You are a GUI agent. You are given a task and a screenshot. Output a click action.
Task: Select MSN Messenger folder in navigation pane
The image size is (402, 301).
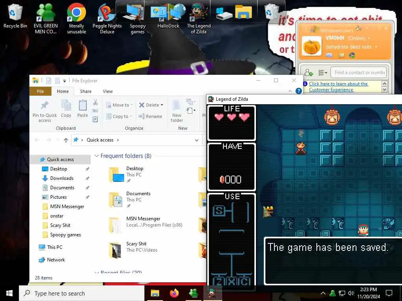click(x=67, y=207)
